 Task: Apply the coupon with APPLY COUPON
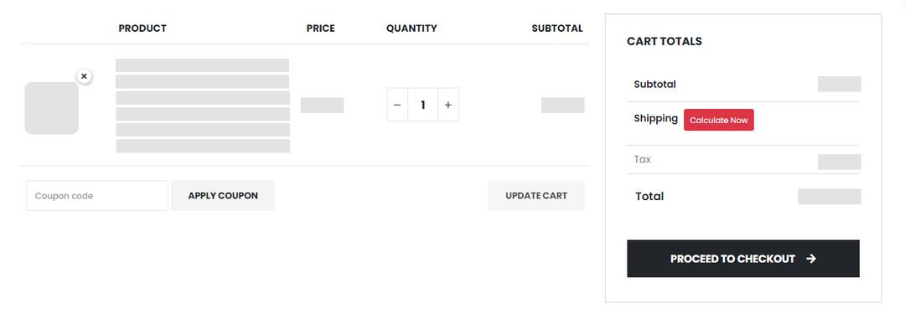point(223,196)
